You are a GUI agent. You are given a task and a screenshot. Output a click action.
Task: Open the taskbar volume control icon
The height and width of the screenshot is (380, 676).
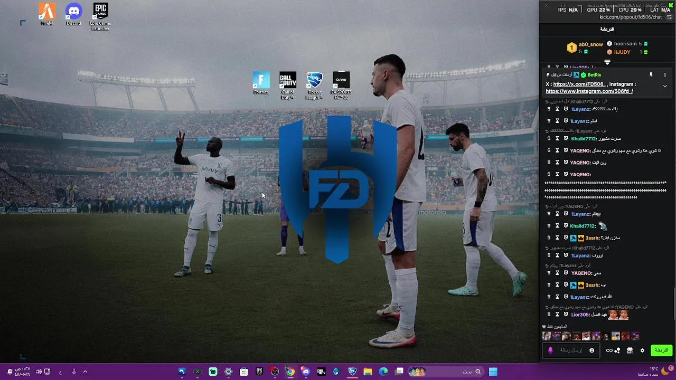39,372
